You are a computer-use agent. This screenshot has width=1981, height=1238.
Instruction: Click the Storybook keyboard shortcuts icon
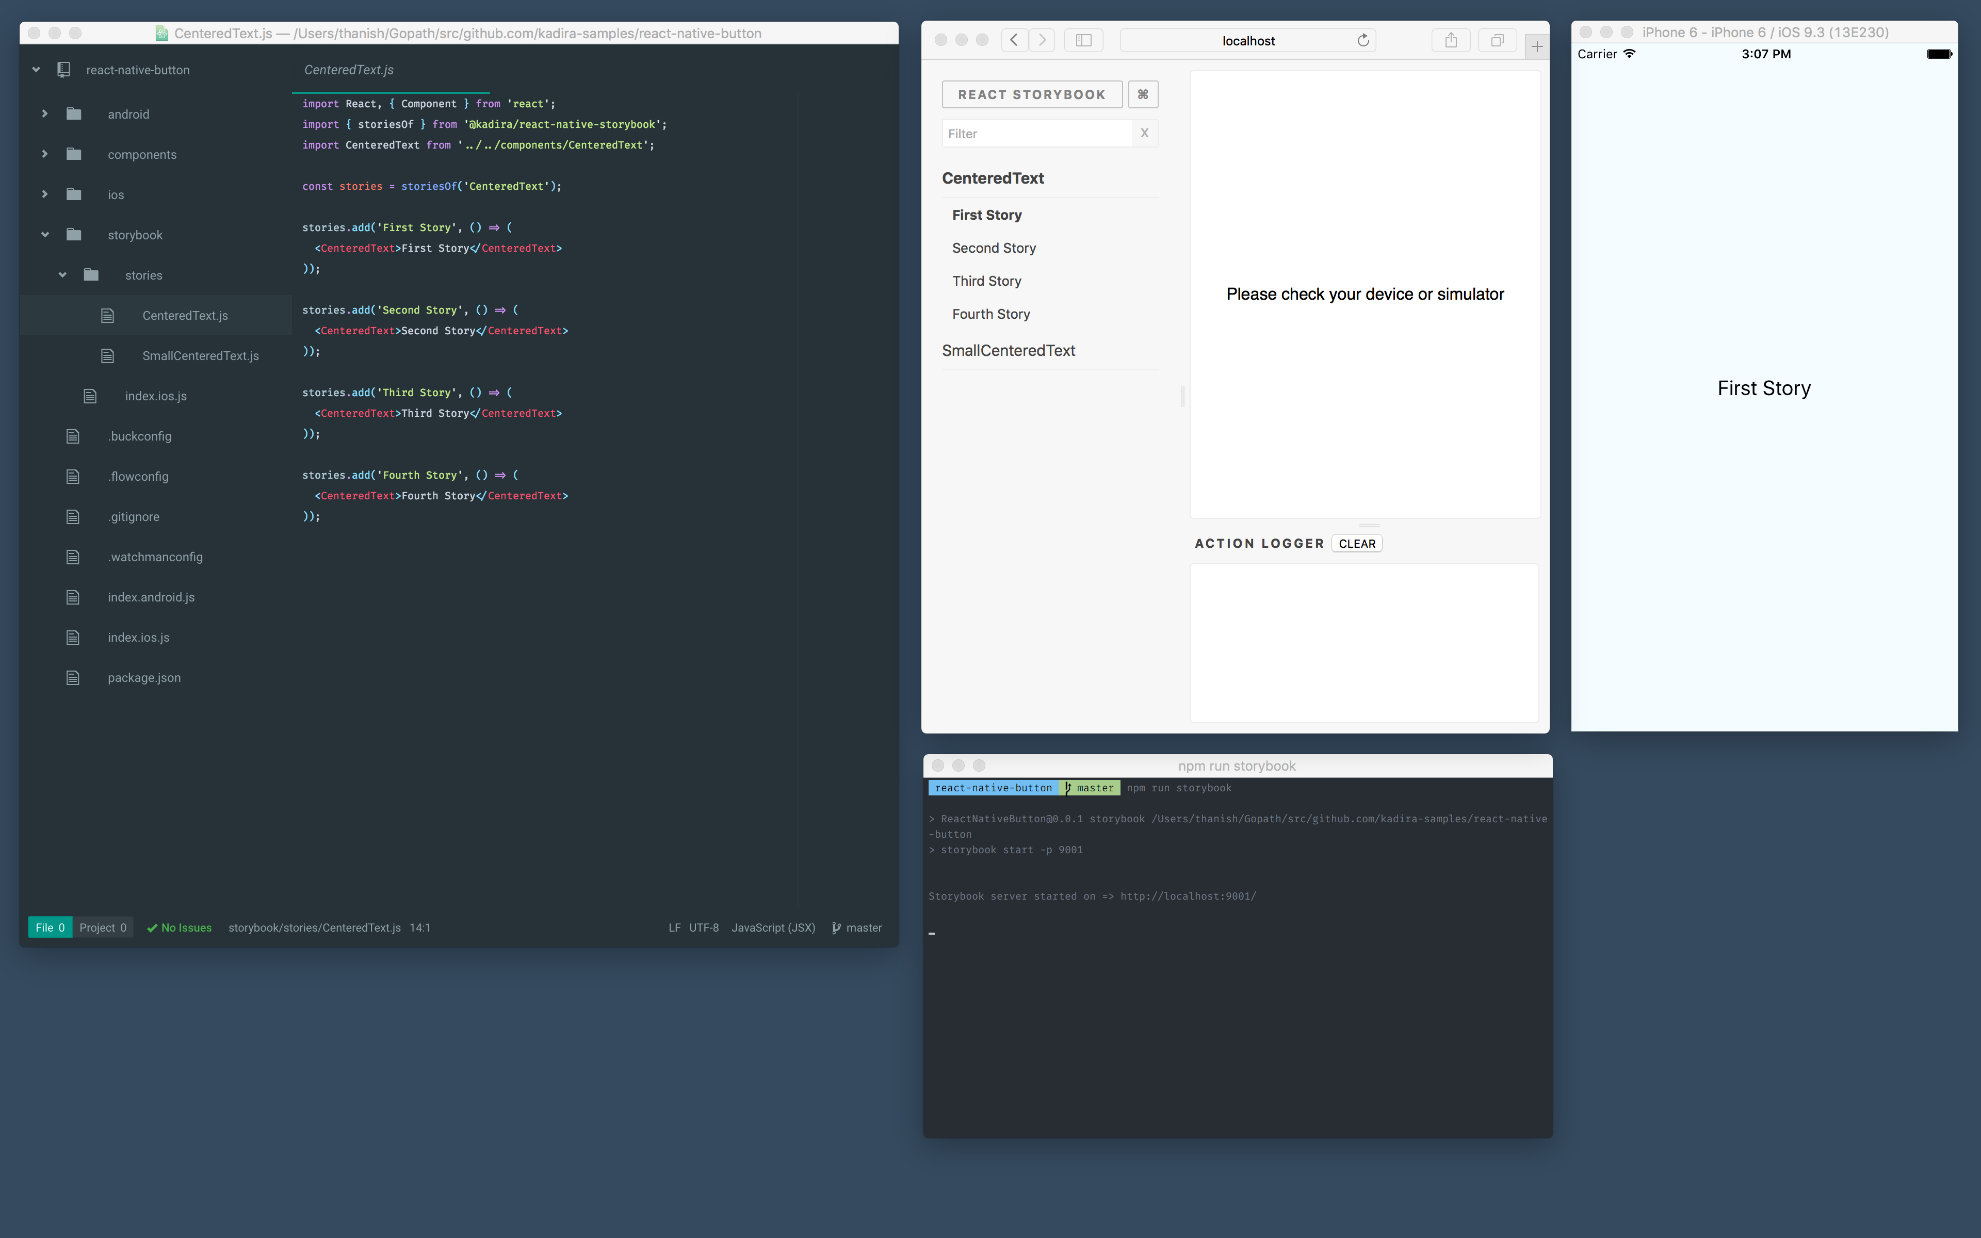1143,94
